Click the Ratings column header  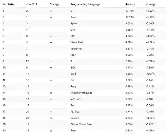point(130,5)
